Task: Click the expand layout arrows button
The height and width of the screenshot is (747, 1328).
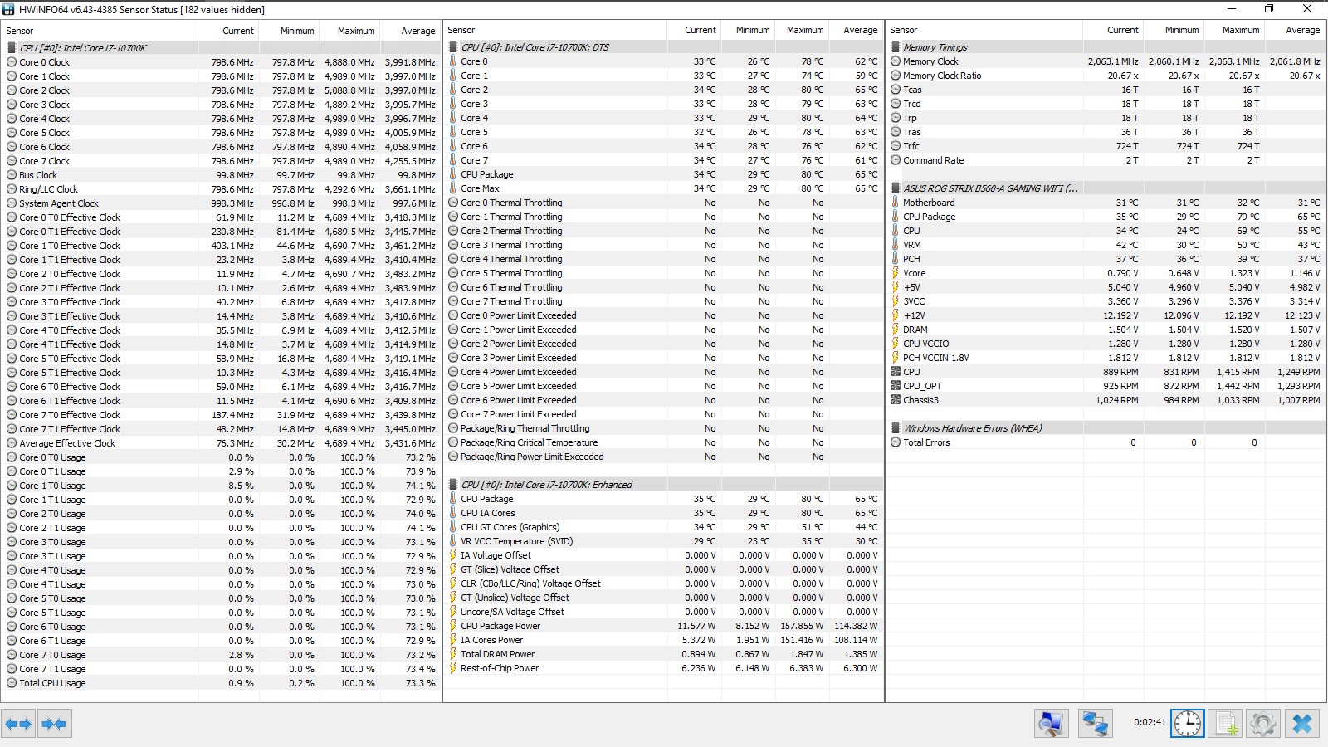Action: click(18, 724)
